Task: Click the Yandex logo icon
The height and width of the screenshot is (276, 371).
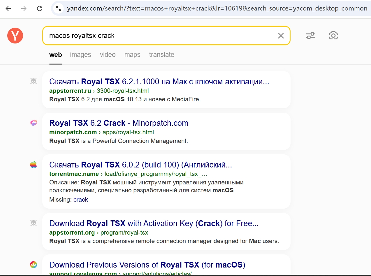Action: click(x=15, y=36)
